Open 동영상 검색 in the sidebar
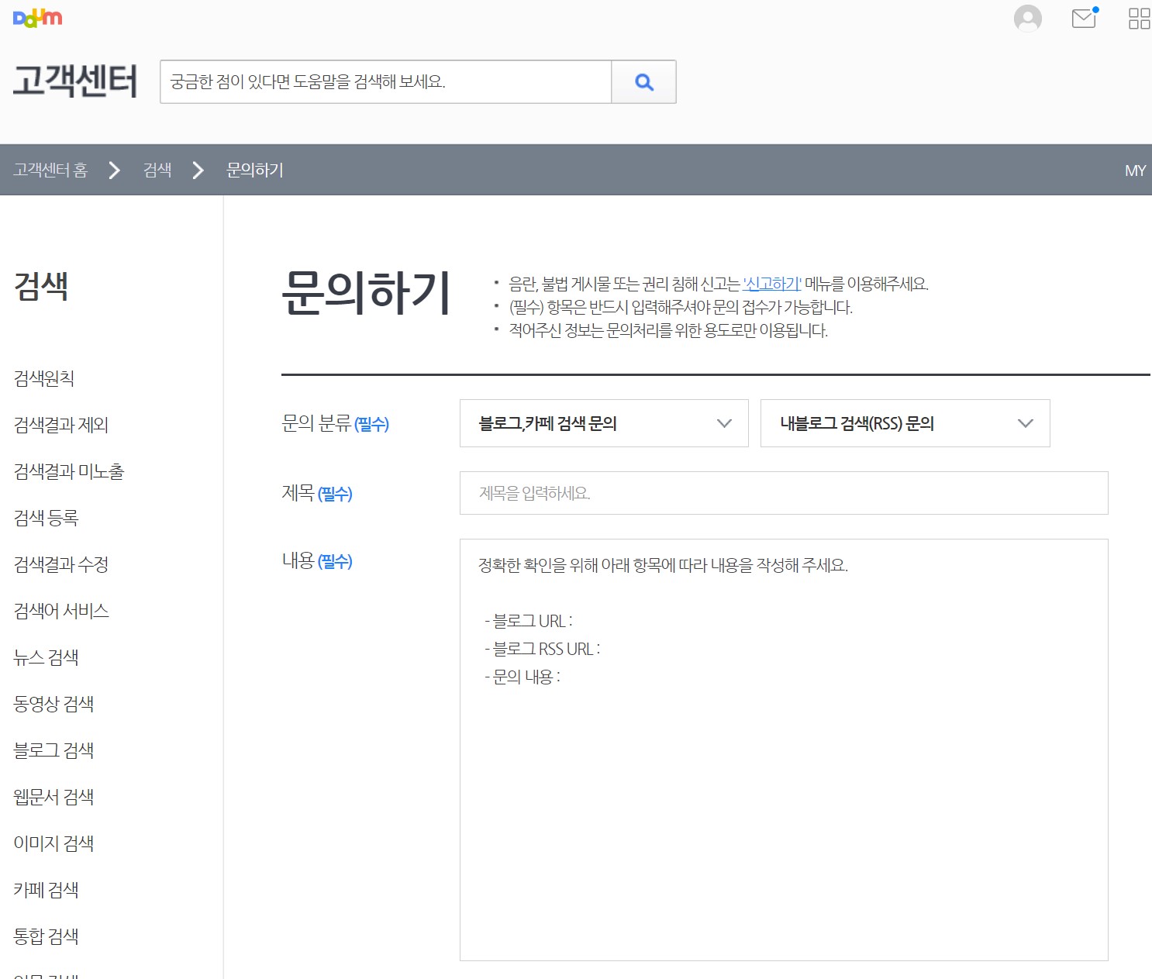The width and height of the screenshot is (1152, 979). [x=54, y=704]
